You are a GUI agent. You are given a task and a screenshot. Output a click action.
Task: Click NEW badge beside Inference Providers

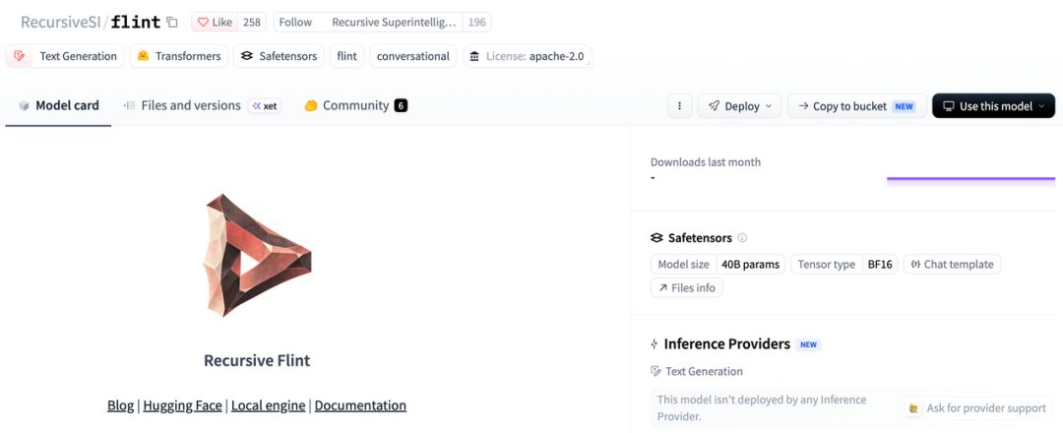[808, 344]
